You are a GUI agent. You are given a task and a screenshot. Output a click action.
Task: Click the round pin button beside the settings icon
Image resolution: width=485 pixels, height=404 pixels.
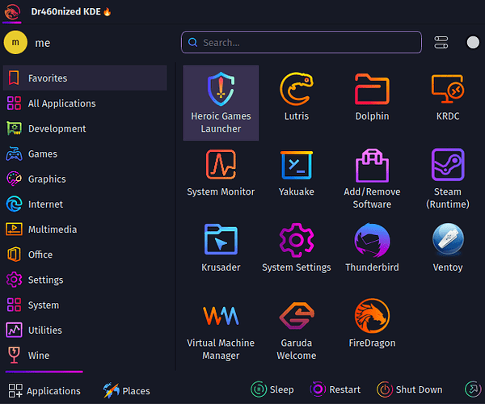473,42
